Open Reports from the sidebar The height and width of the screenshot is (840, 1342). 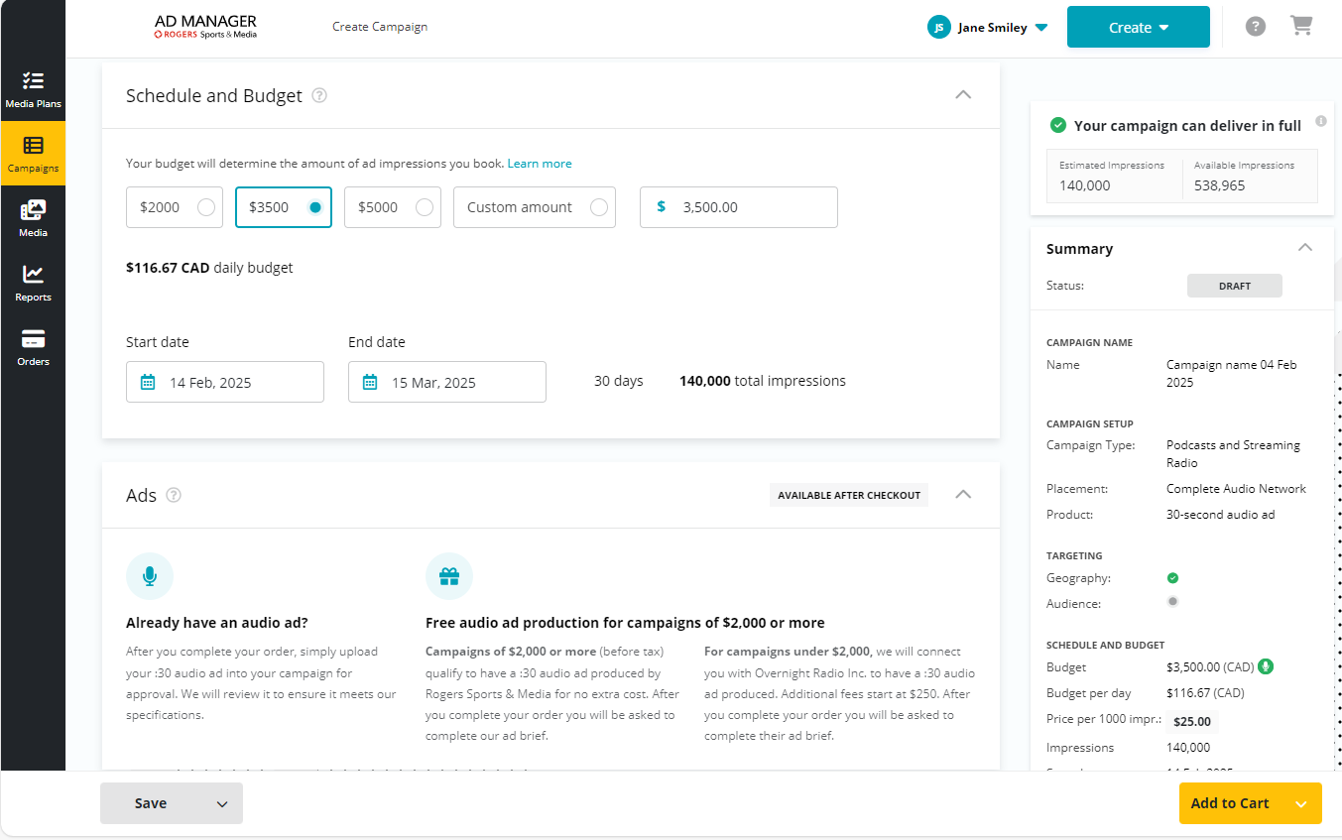[33, 283]
